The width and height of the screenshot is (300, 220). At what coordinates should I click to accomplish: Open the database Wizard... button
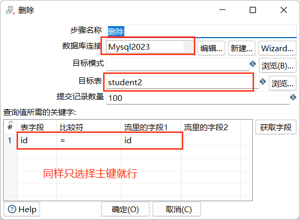pyautogui.click(x=277, y=48)
